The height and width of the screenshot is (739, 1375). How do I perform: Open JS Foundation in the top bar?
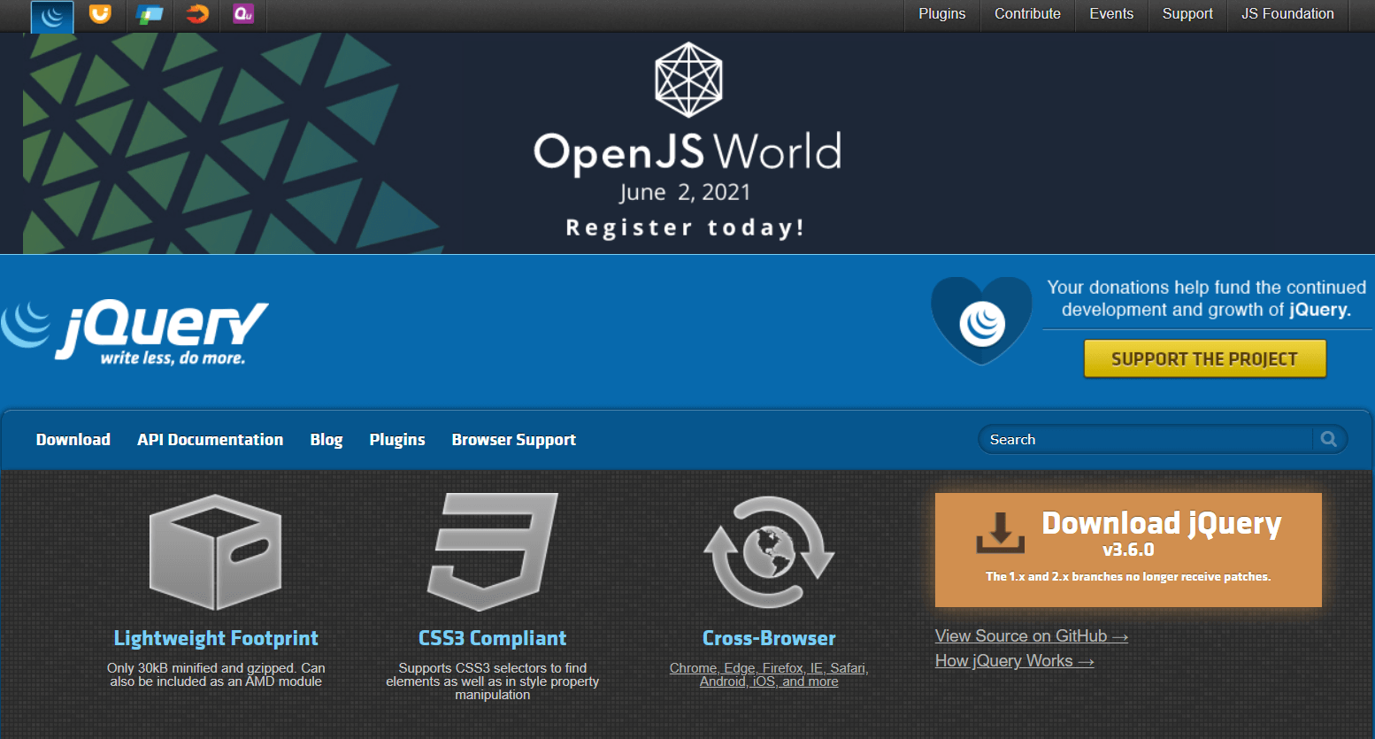tap(1287, 14)
